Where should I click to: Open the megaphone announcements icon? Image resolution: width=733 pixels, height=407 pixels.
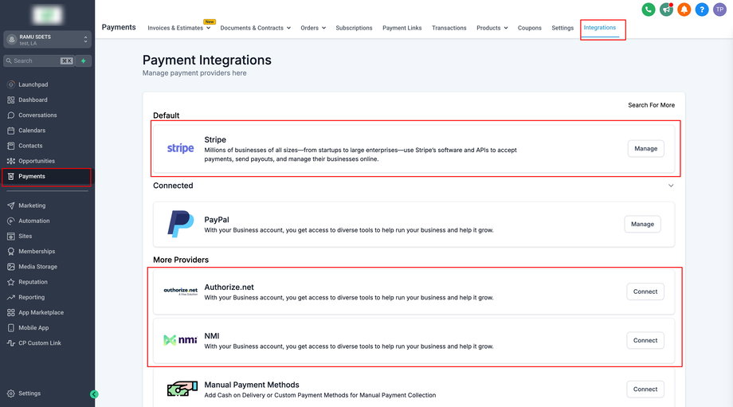click(x=666, y=10)
